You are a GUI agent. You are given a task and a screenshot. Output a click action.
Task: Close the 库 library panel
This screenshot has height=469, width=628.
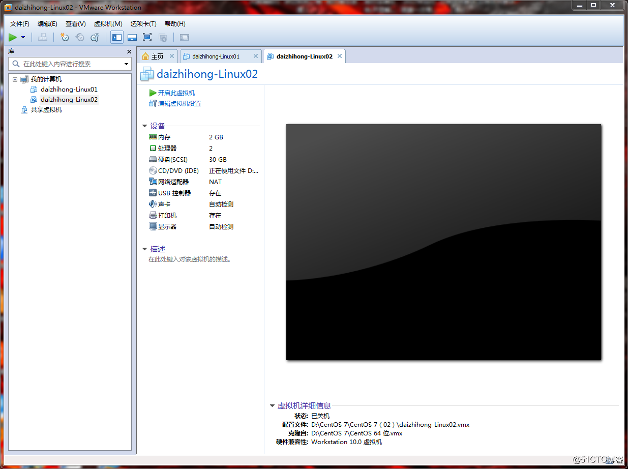click(x=129, y=51)
